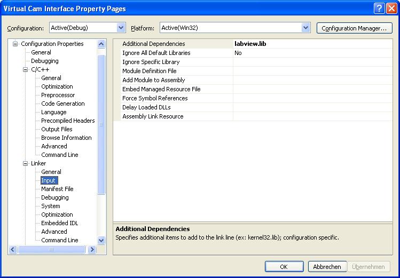This screenshot has width=400, height=278.
Task: Click the tree's scroll left arrow
Action: [13, 250]
